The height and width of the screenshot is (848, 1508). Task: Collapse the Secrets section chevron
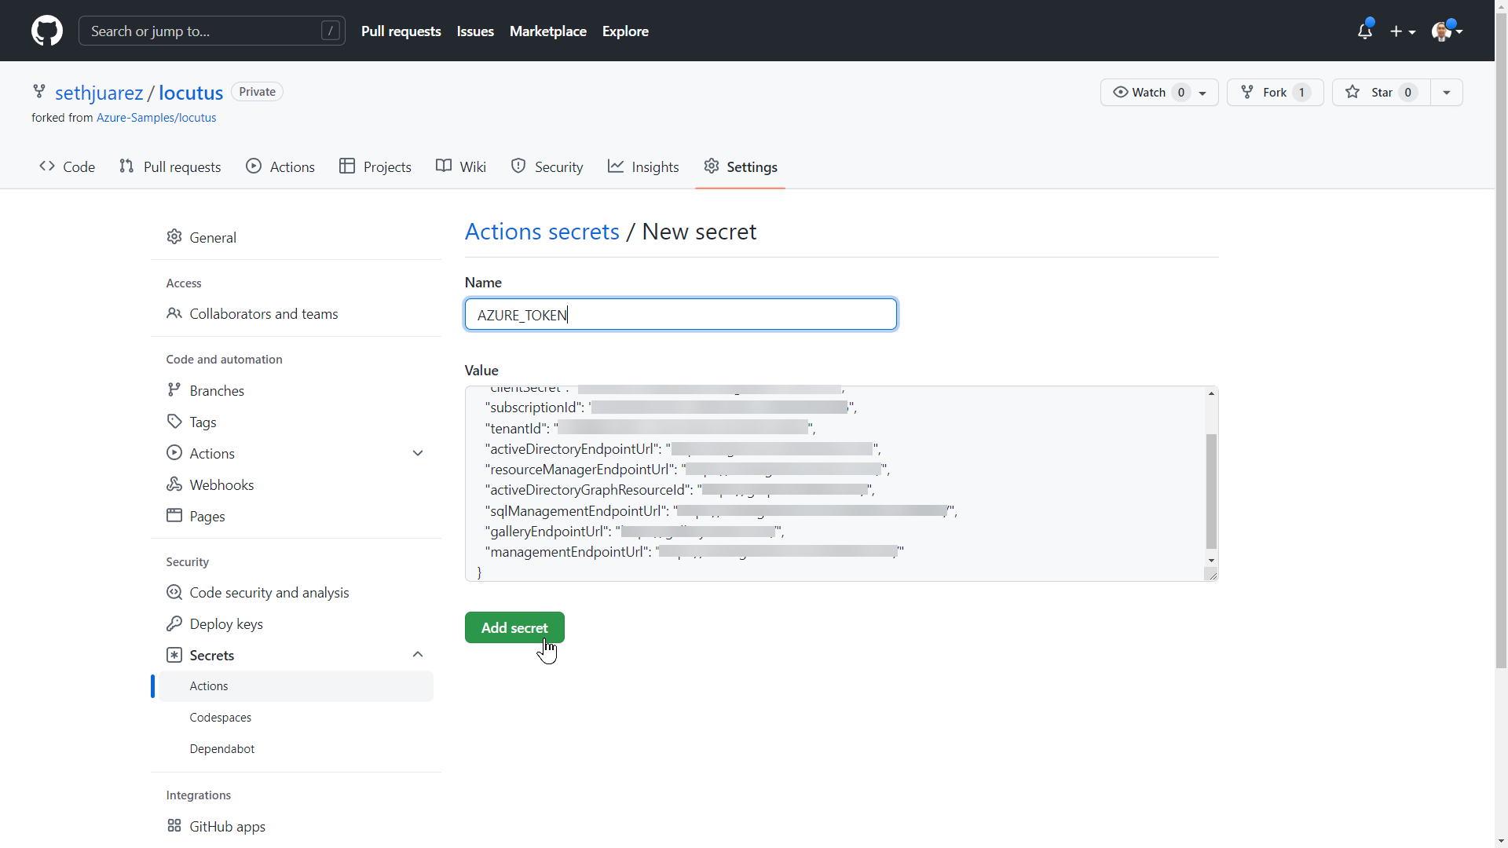coord(418,655)
